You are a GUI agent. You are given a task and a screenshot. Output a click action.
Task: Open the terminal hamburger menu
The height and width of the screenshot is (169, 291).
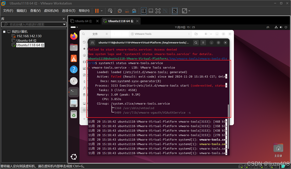[x=203, y=43]
